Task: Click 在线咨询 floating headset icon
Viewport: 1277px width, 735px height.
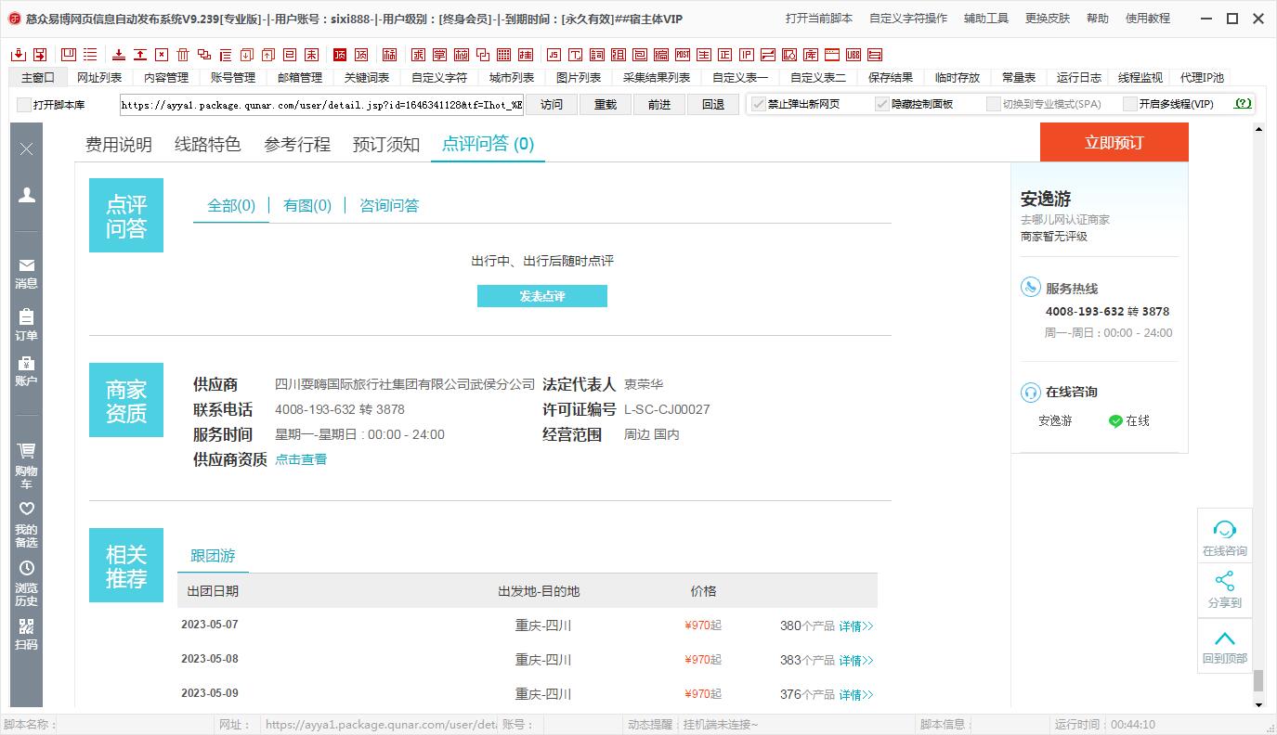Action: coord(1225,537)
